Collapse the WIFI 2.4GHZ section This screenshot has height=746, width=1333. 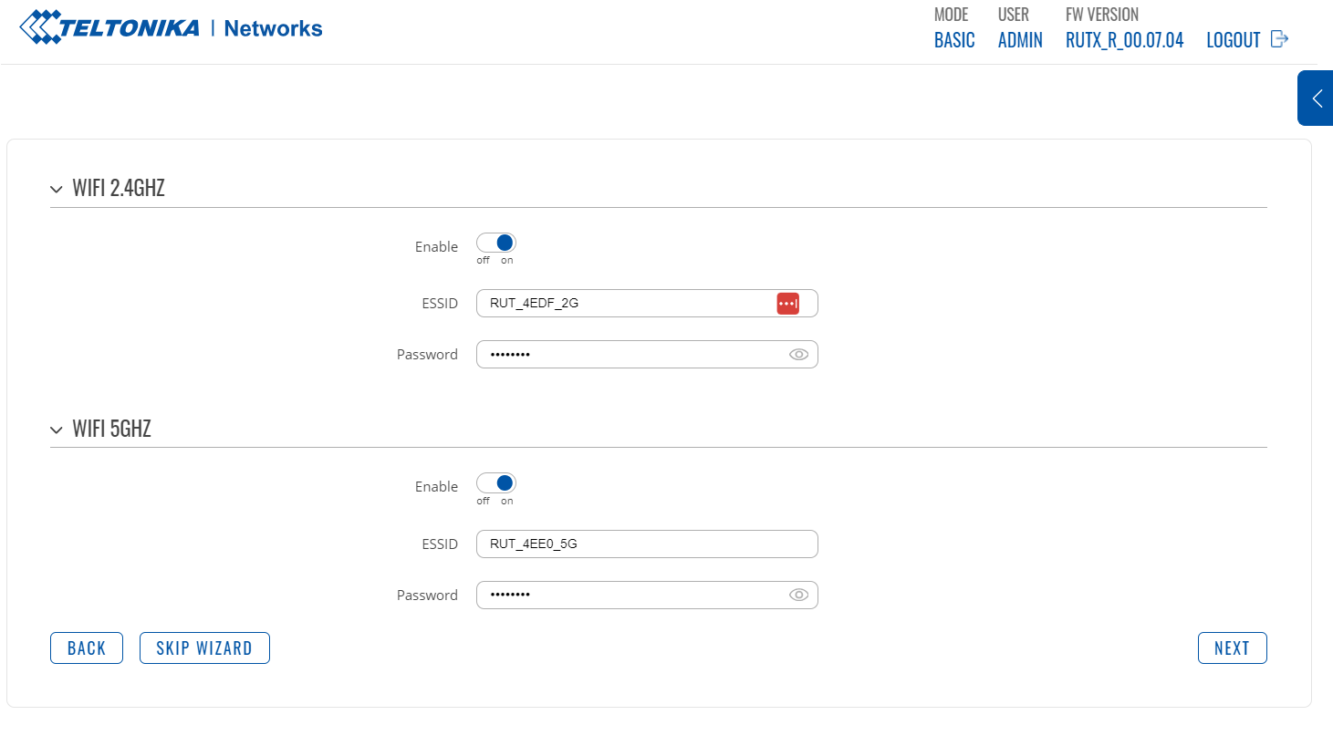(x=57, y=190)
